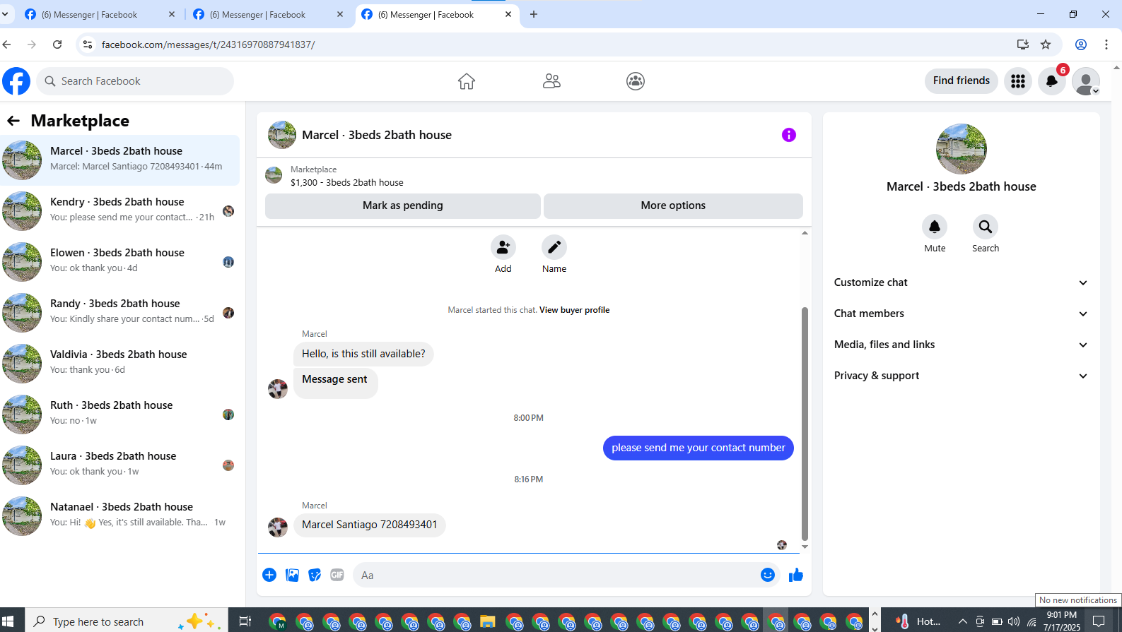Open Elowen 3beds 2bath house conversation
The width and height of the screenshot is (1122, 632).
(x=120, y=262)
